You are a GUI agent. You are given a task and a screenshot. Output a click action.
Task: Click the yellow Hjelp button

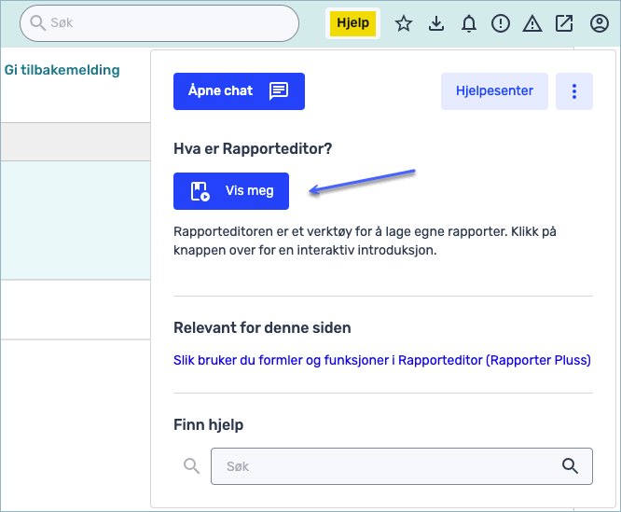[x=352, y=23]
